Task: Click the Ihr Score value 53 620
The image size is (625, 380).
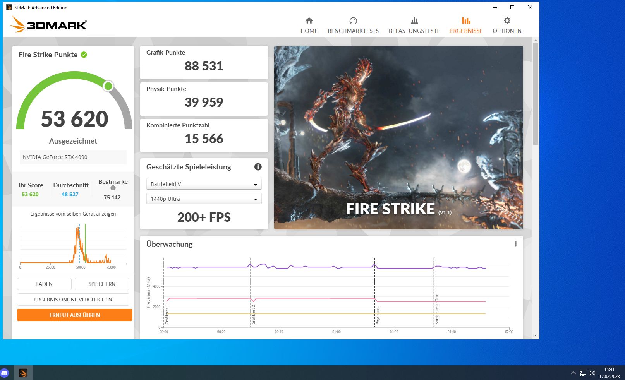Action: click(x=30, y=194)
